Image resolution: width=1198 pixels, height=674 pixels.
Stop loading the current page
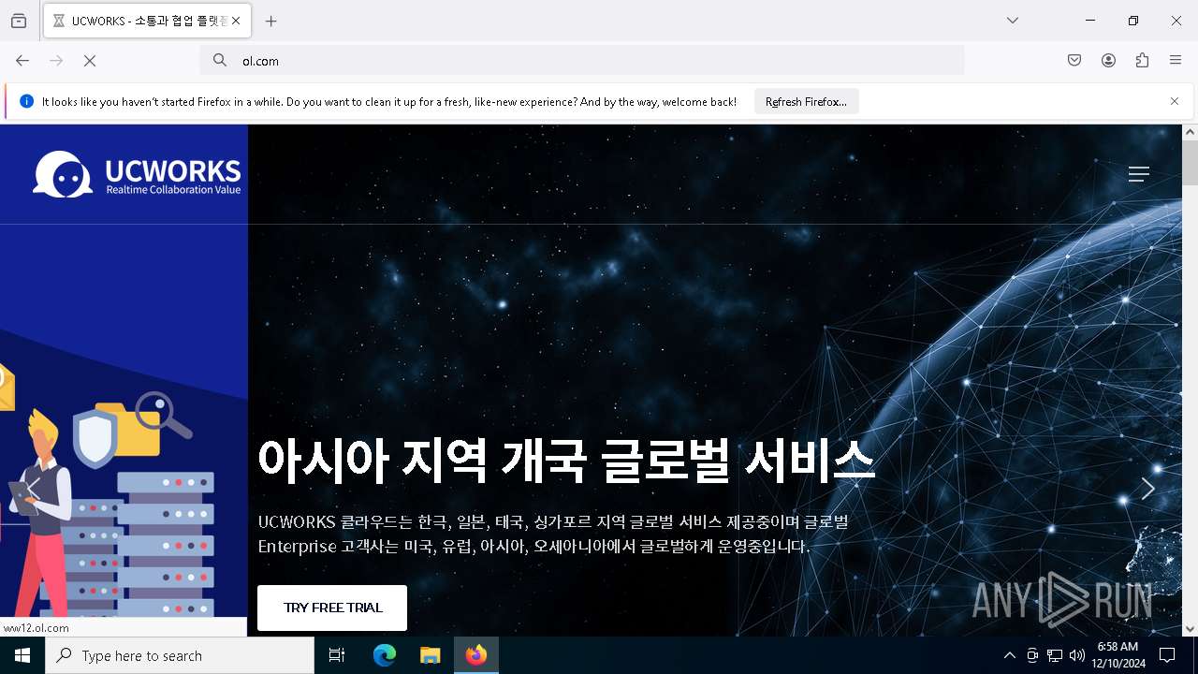click(90, 60)
